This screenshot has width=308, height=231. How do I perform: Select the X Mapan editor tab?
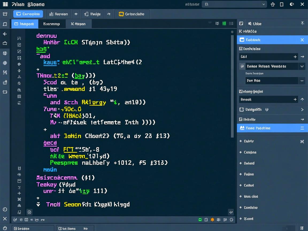point(78,24)
